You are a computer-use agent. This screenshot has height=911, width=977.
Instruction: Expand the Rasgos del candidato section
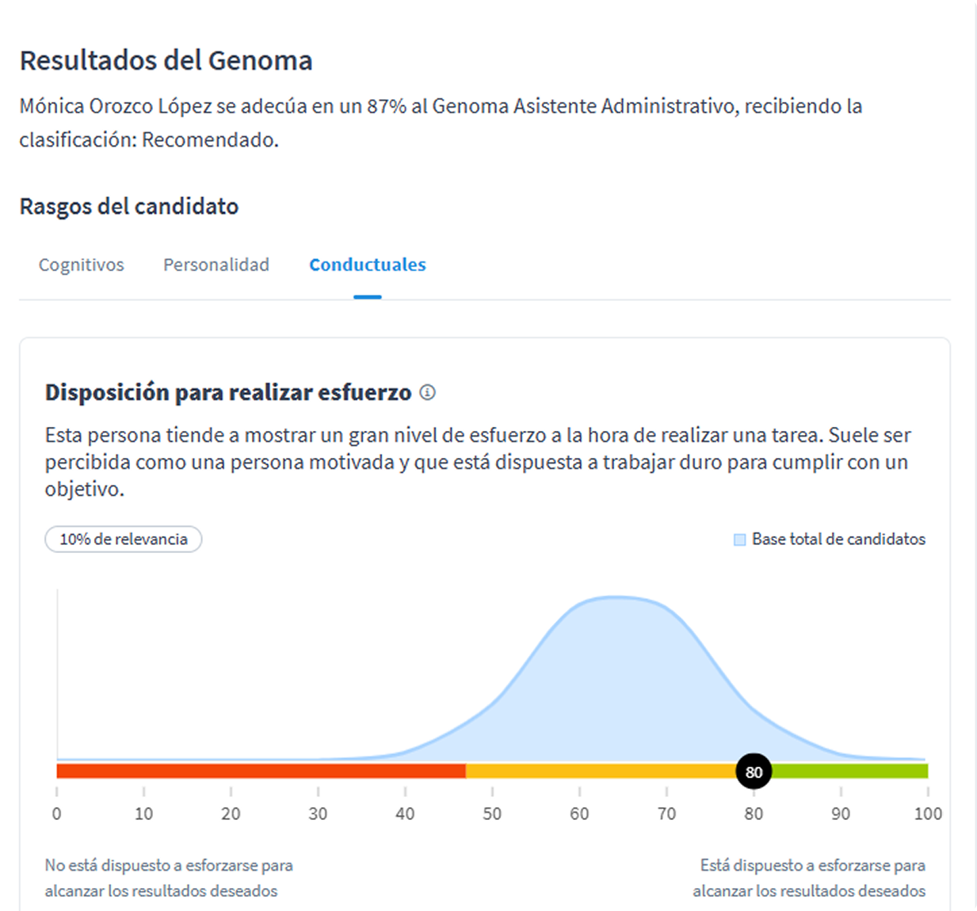point(129,206)
